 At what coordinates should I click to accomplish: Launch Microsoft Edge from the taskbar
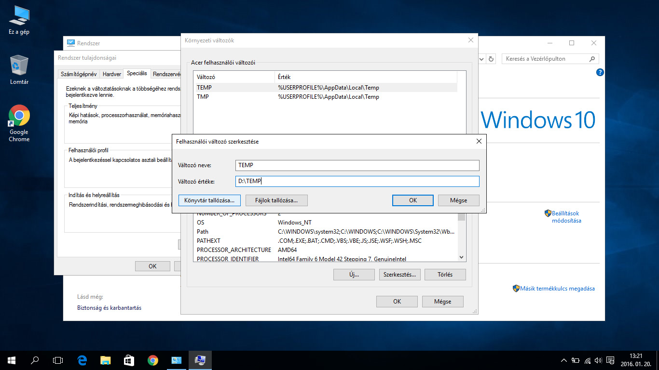tap(82, 360)
